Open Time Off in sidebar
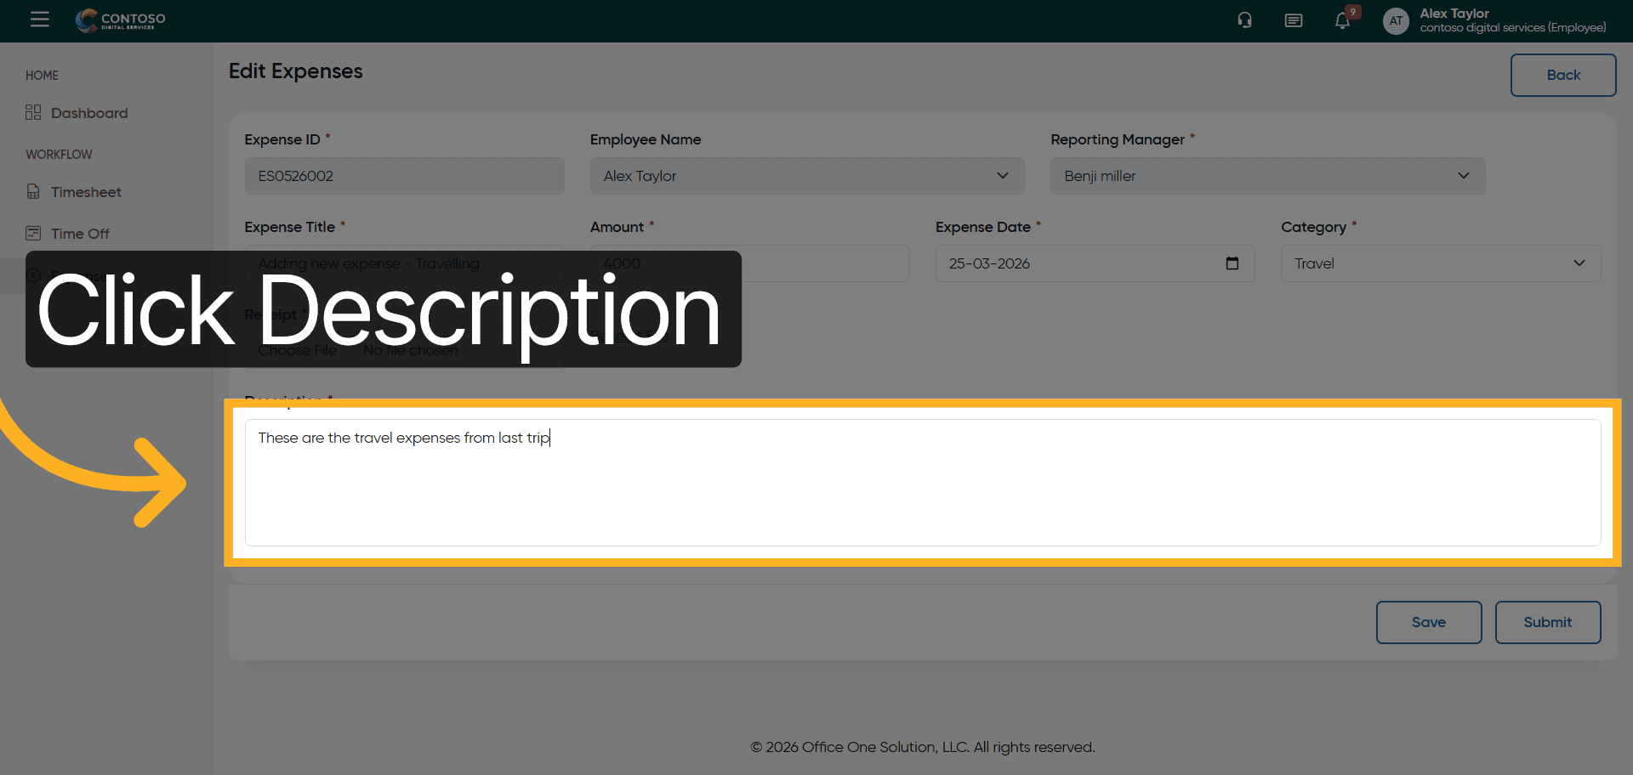Screen dimensions: 1633x775 pos(80,234)
